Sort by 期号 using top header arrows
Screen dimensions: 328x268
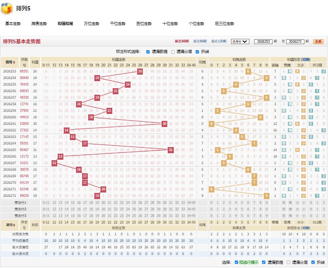pos(14,62)
